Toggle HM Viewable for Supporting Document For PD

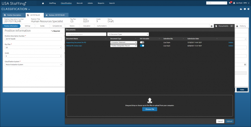coord(142,42)
